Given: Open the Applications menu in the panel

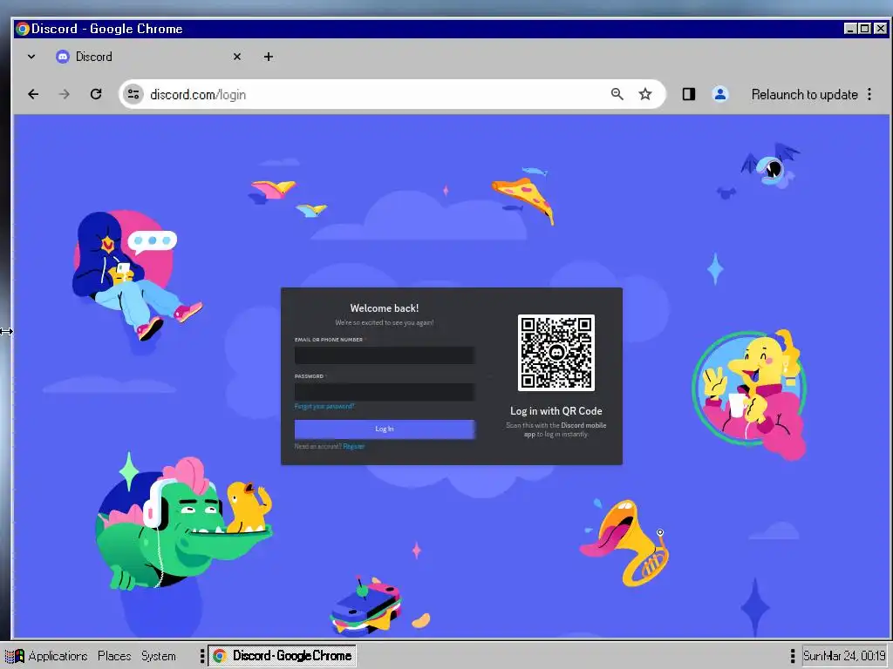Looking at the screenshot, I should coord(58,656).
